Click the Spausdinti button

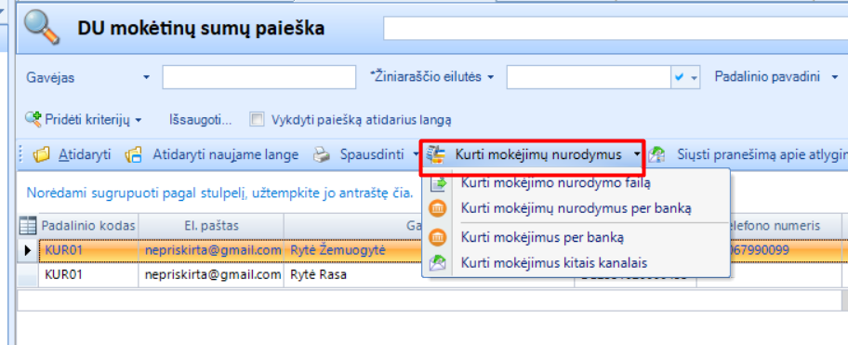360,155
